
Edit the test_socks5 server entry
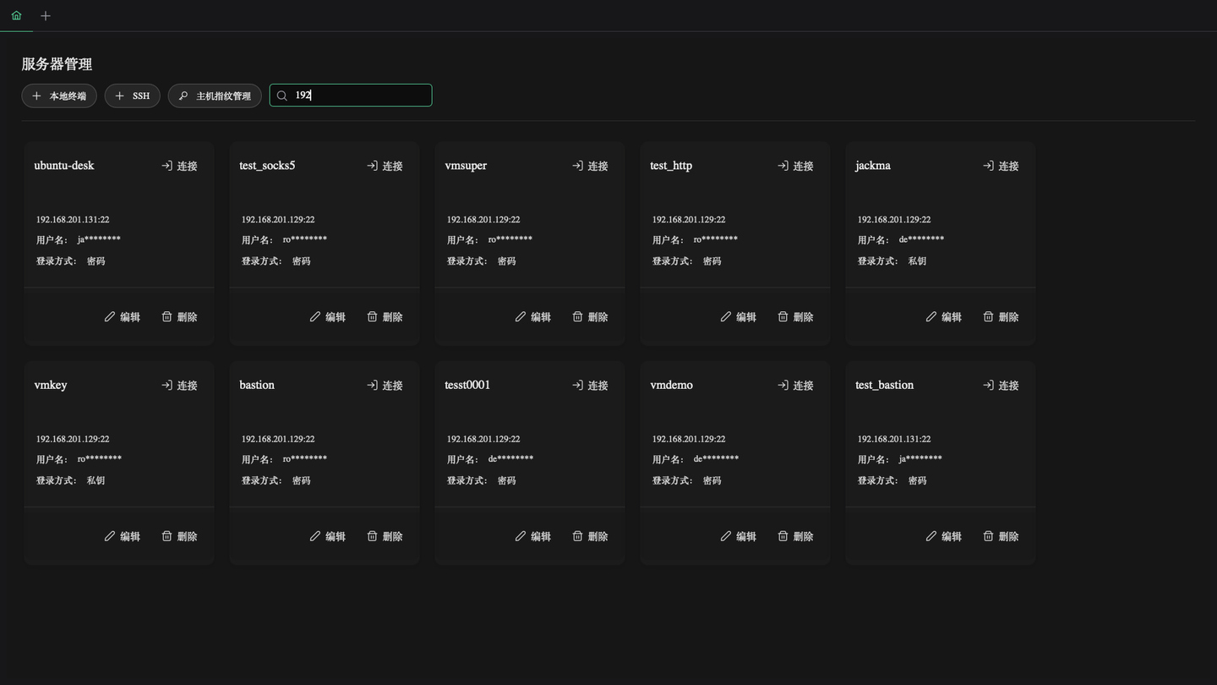(327, 317)
